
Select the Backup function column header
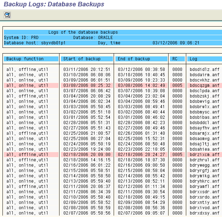coord(31,59)
